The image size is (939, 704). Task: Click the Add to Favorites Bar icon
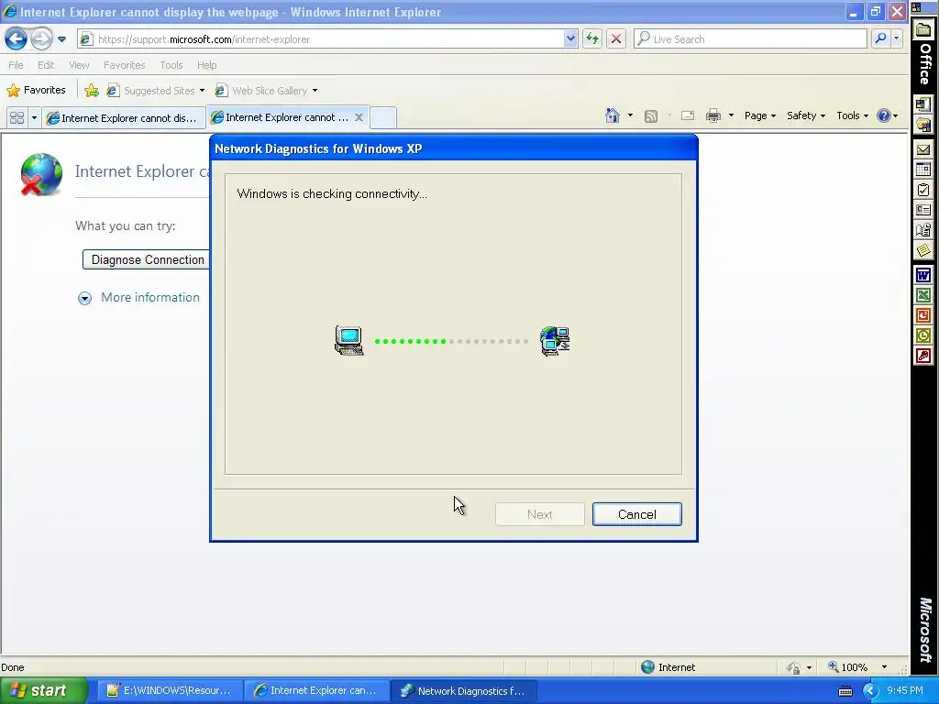[92, 91]
